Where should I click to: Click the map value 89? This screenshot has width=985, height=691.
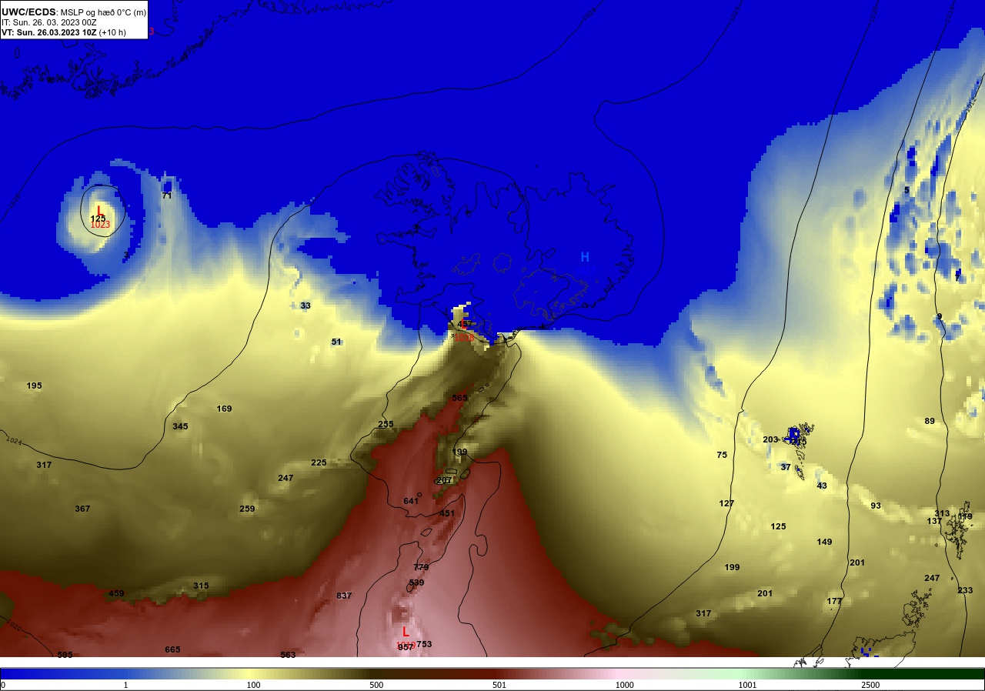930,421
